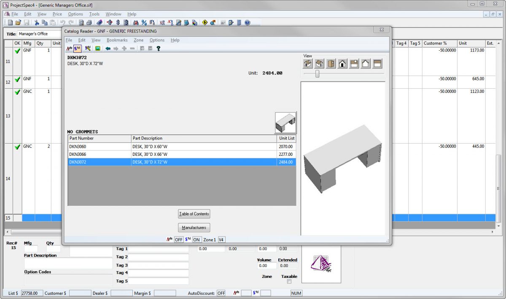The width and height of the screenshot is (506, 299).
Task: Toggle the Taxable checkbox
Action: click(x=289, y=282)
